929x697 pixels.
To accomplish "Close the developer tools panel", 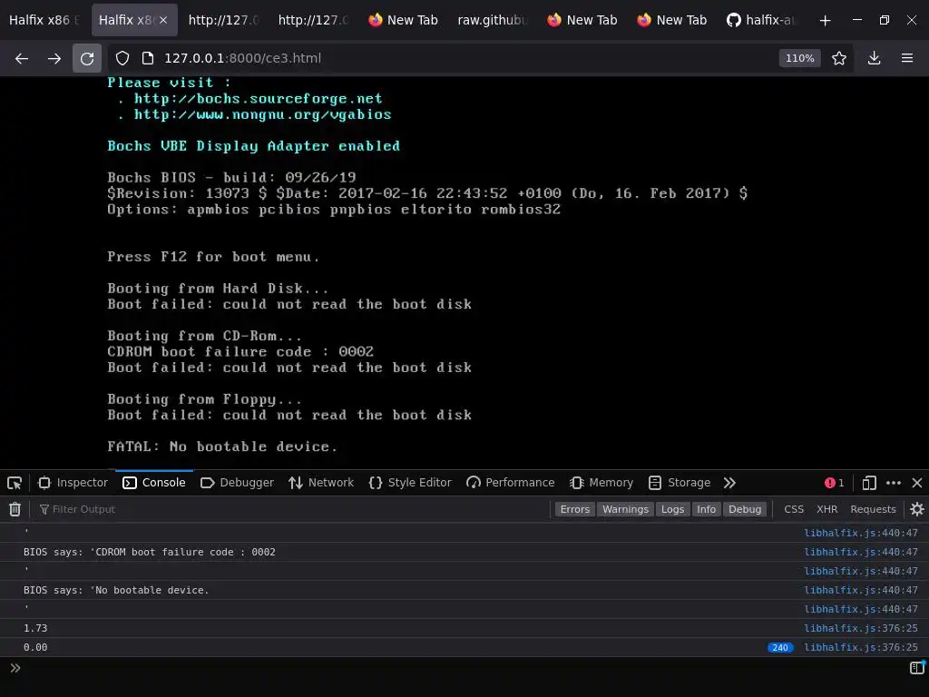I will point(917,483).
